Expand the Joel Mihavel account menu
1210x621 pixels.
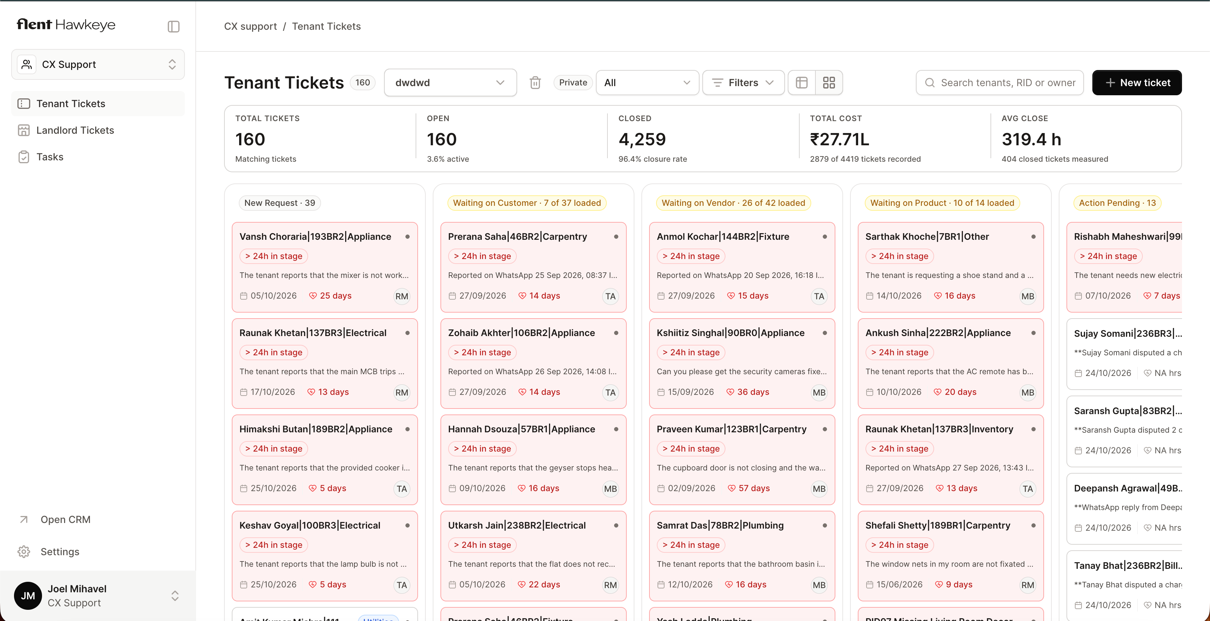tap(98, 596)
